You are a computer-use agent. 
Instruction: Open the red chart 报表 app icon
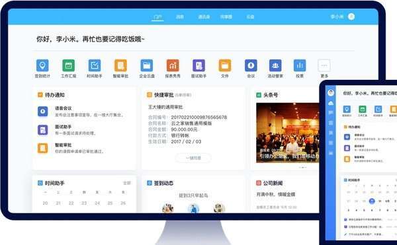click(x=173, y=65)
